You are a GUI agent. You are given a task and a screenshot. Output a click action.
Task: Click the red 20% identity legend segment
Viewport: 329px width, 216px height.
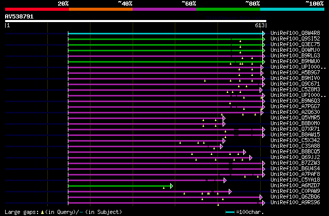coord(37,9)
